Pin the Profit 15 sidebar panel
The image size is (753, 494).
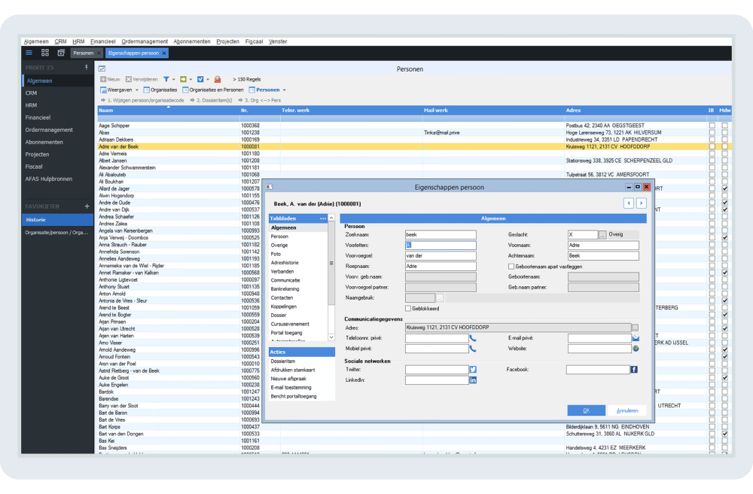pyautogui.click(x=86, y=68)
